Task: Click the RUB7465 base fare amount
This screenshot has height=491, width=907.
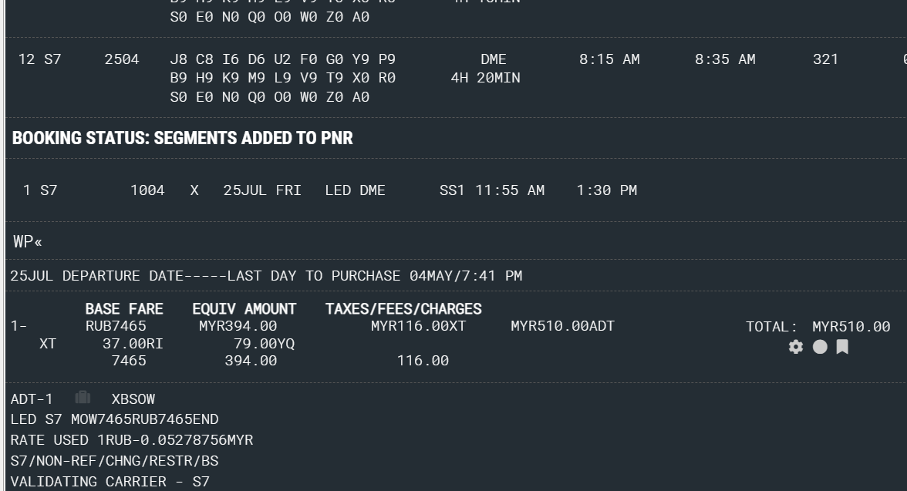Action: 116,326
